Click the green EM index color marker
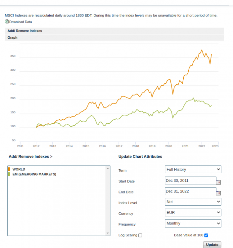The height and width of the screenshot is (248, 233). coord(9,174)
